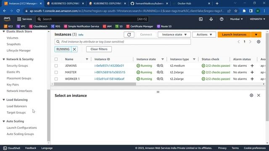
Task: Zoom out filter icon on MASTER state
Action: tap(162, 72)
